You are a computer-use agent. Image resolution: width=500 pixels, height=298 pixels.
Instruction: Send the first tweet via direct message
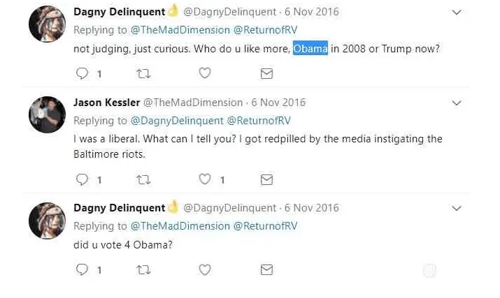click(266, 73)
